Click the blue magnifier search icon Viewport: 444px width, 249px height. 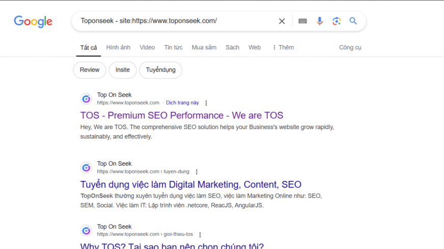coord(353,21)
